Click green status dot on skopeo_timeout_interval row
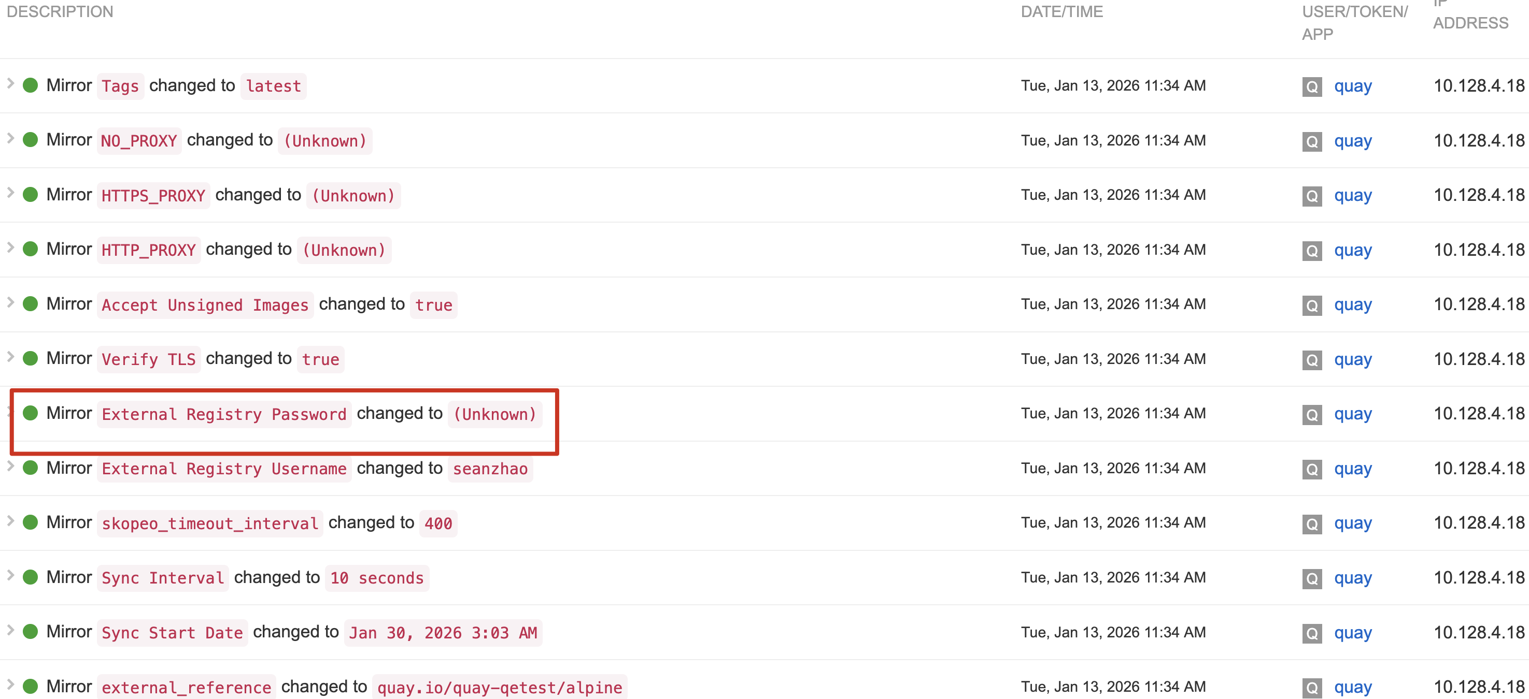The height and width of the screenshot is (699, 1529). (30, 522)
